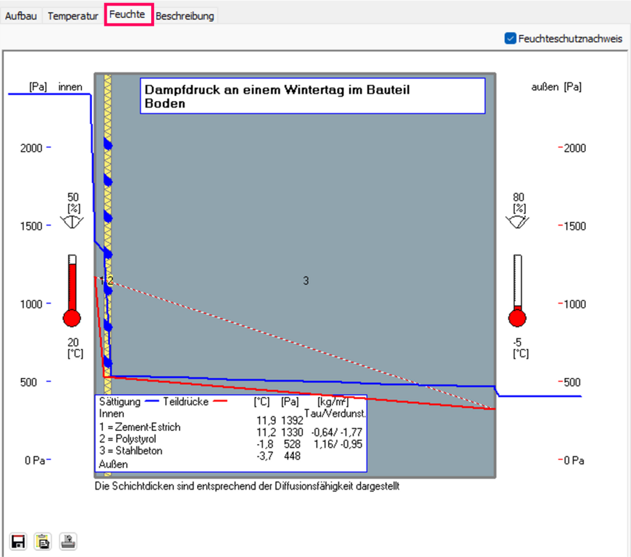Click the Schichtdicken footnote text
Screen dimensions: 631x557
click(247, 486)
